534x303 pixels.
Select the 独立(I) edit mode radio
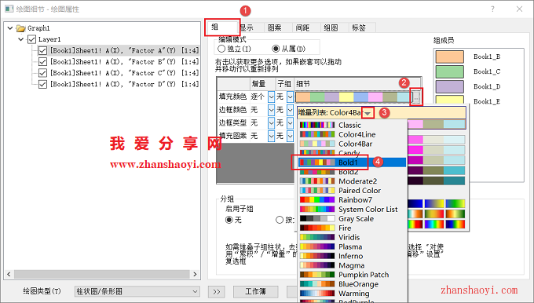click(x=221, y=49)
